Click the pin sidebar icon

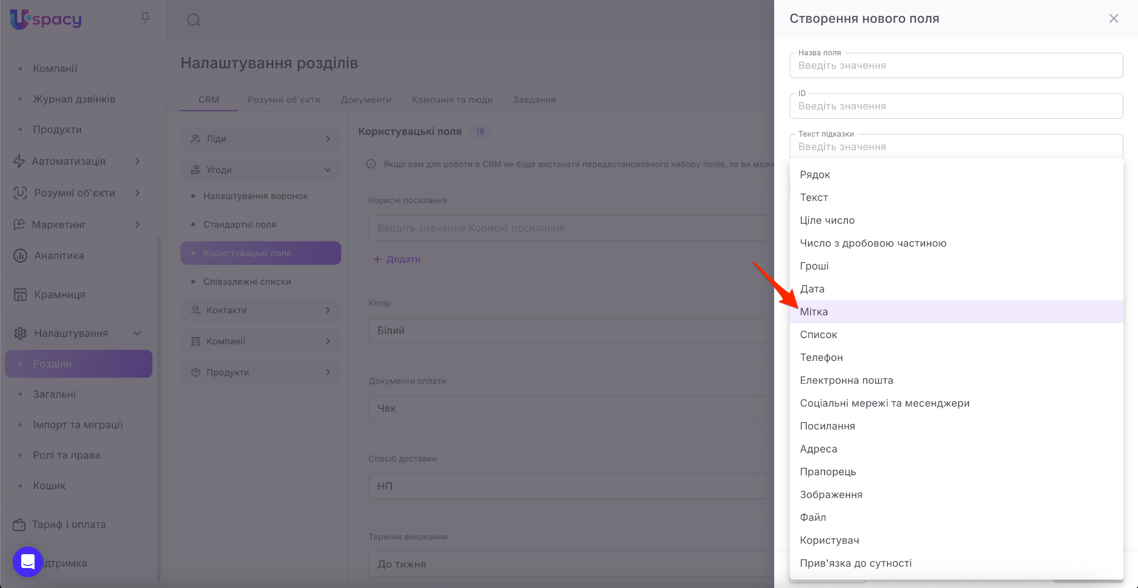[x=145, y=18]
